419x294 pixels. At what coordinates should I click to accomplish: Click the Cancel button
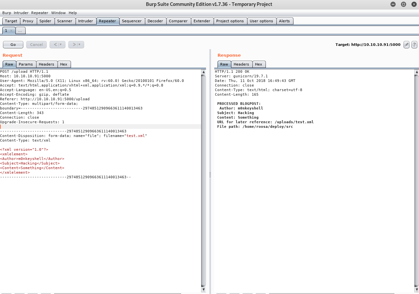coord(36,45)
